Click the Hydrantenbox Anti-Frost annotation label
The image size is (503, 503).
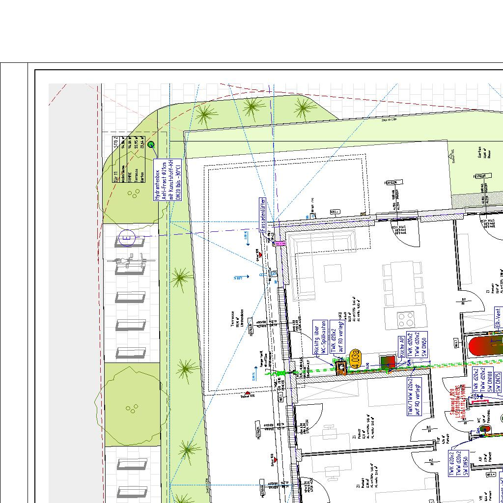coord(168,179)
